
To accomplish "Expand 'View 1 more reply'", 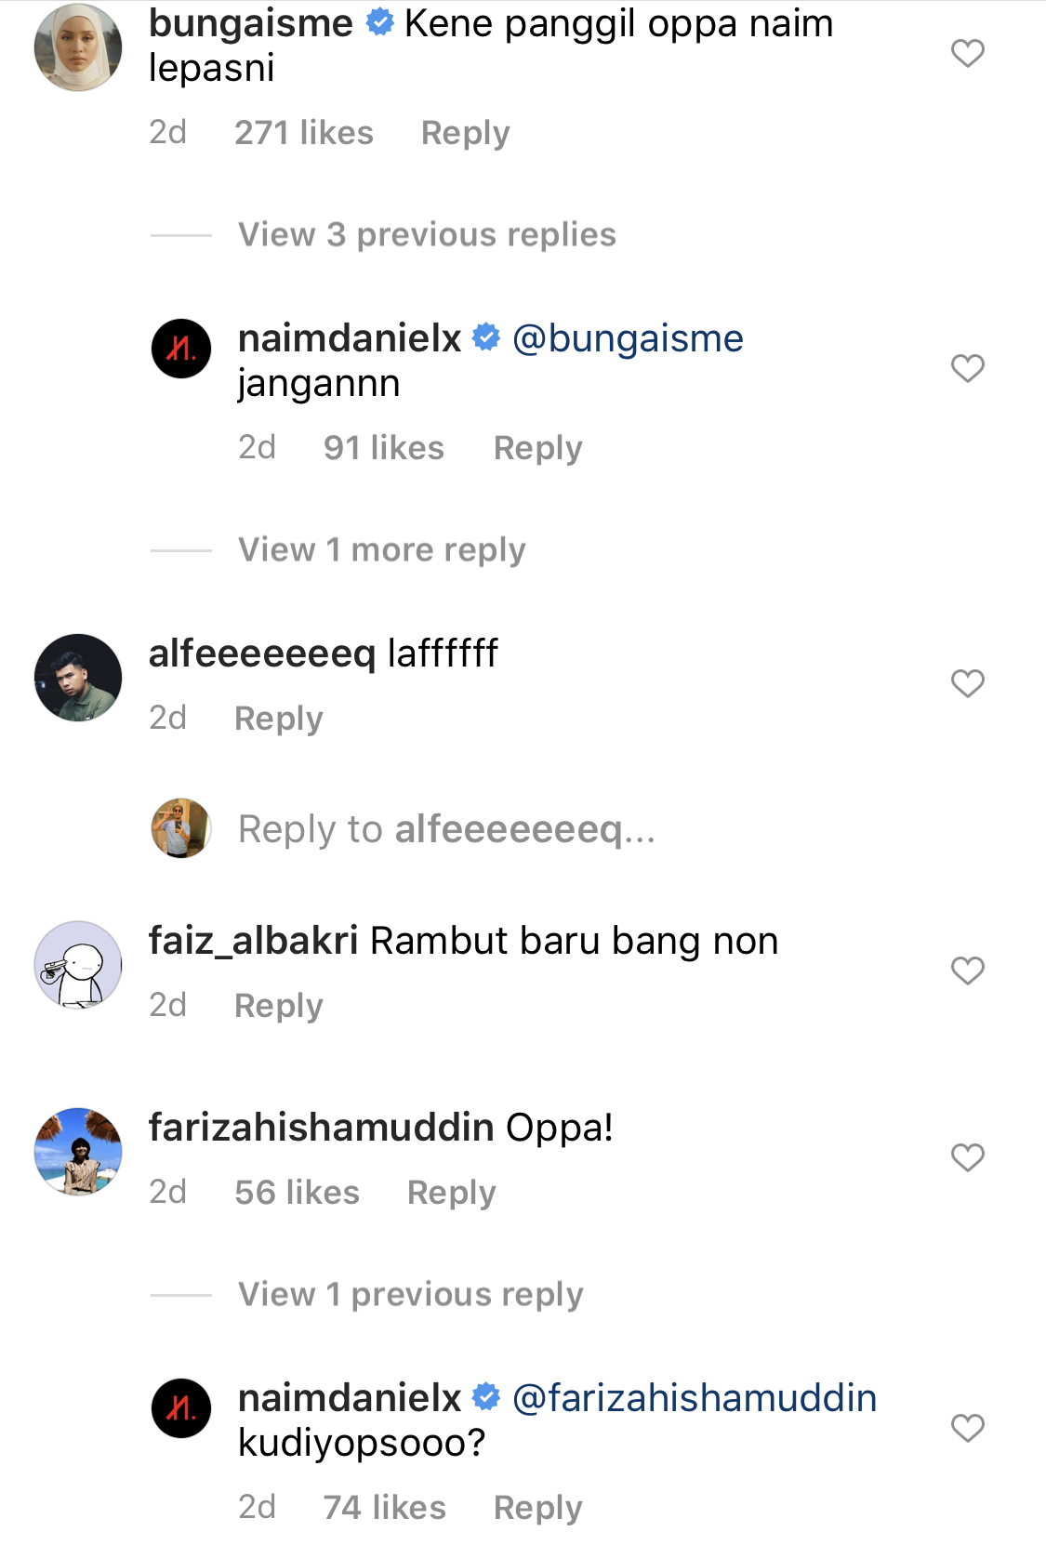I will [382, 550].
